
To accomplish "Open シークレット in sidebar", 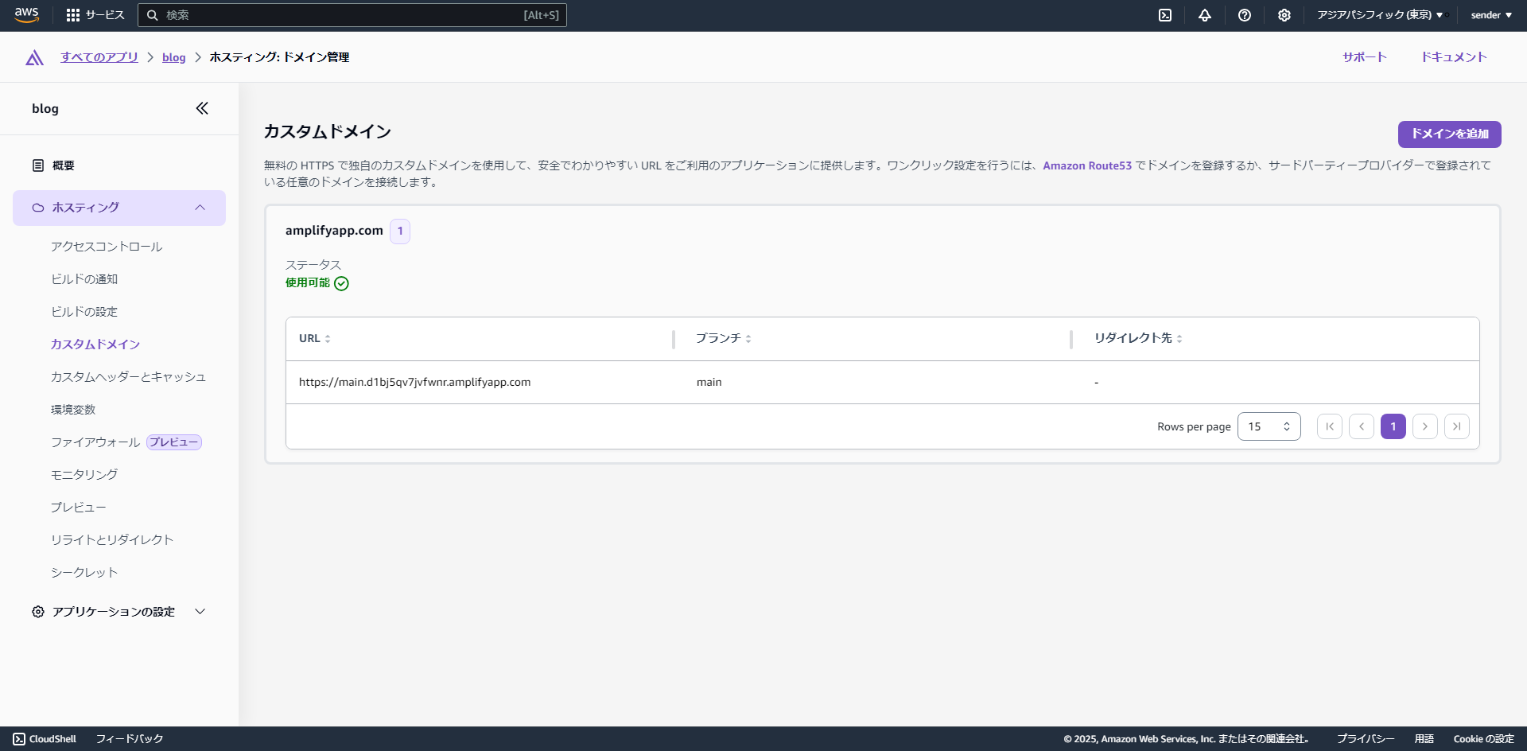I will tap(84, 573).
